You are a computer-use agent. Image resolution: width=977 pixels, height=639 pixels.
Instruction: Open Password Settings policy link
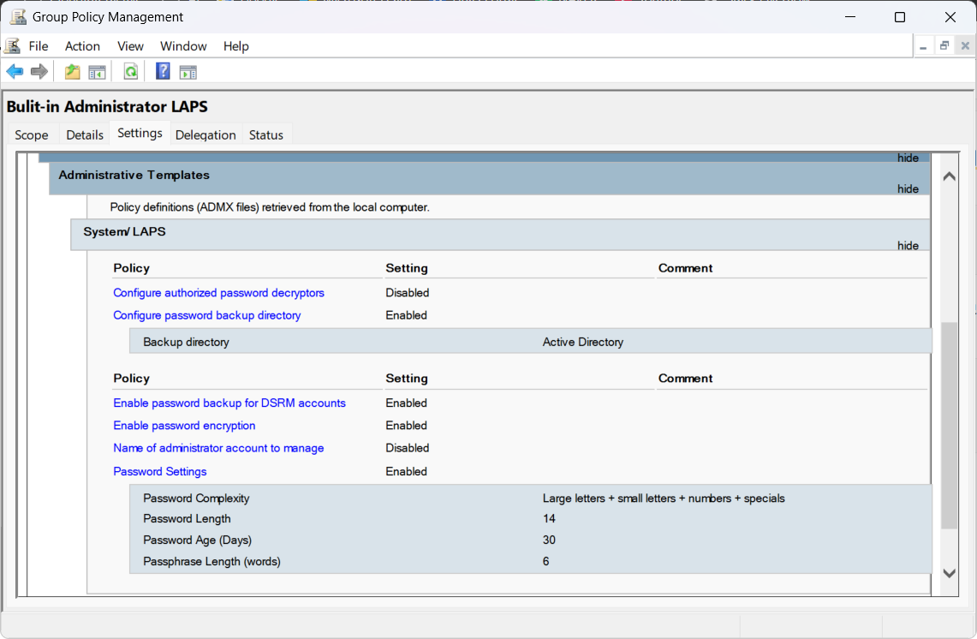tap(159, 471)
